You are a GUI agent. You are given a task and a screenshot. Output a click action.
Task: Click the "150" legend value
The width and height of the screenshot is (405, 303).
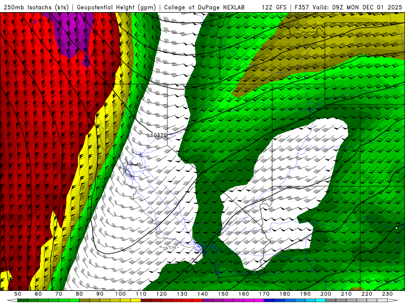click(x=223, y=294)
